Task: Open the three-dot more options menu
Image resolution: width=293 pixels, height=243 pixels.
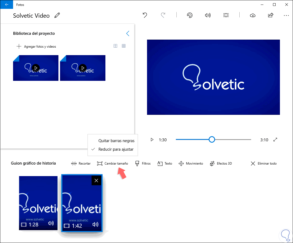Action: 286,16
